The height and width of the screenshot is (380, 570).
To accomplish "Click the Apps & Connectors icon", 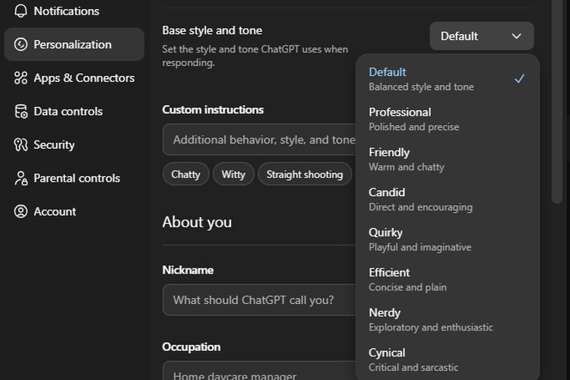I will pyautogui.click(x=21, y=78).
